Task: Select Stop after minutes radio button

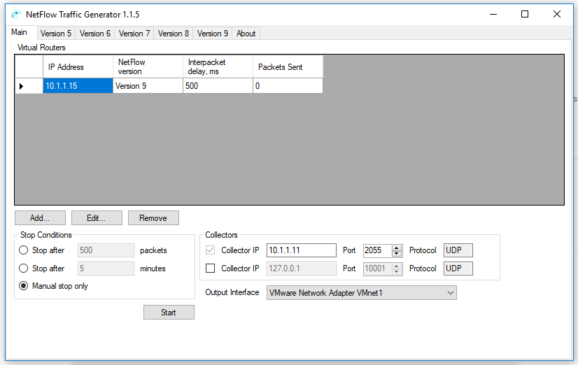Action: [x=24, y=268]
